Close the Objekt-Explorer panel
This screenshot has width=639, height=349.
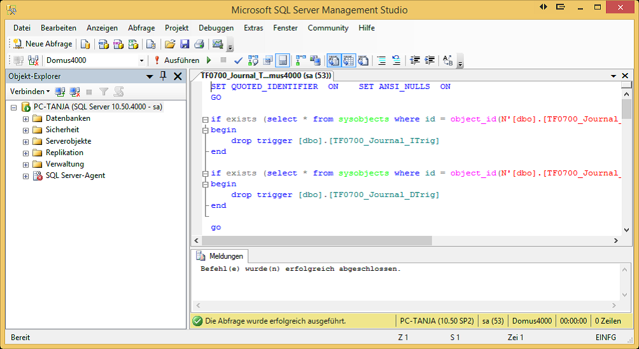pos(178,76)
